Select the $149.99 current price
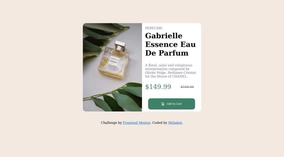This screenshot has height=157, width=284. pos(158,87)
